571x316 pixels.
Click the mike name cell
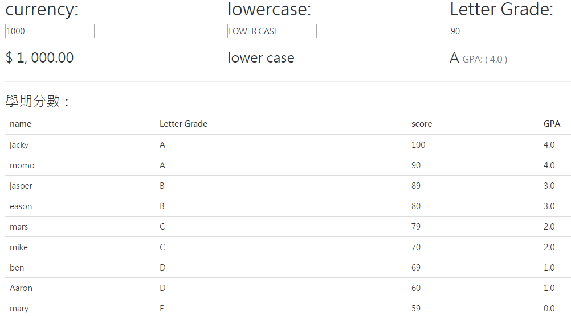pos(19,247)
